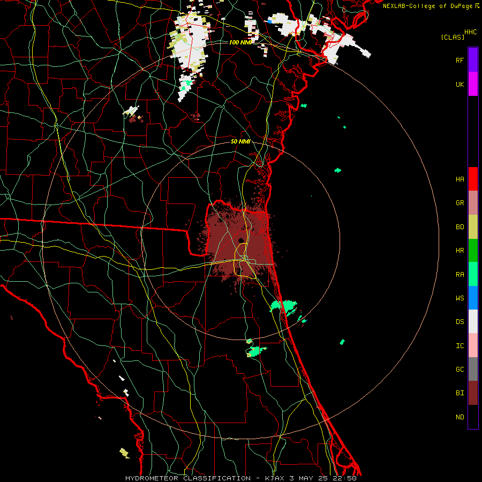Click the Hydrometeor Classification KJAX caption

click(x=241, y=478)
